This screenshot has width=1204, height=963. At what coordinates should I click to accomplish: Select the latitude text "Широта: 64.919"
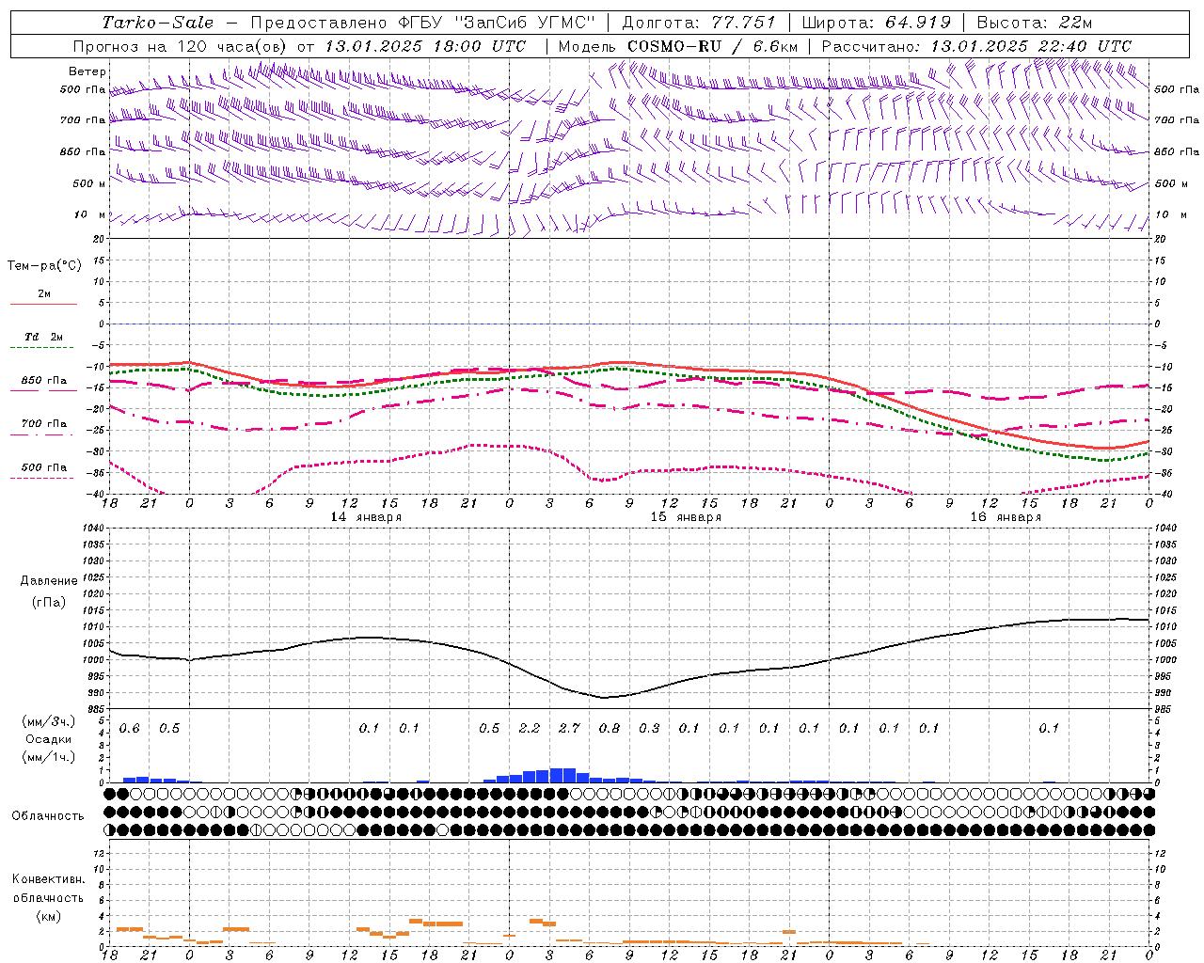(876, 23)
